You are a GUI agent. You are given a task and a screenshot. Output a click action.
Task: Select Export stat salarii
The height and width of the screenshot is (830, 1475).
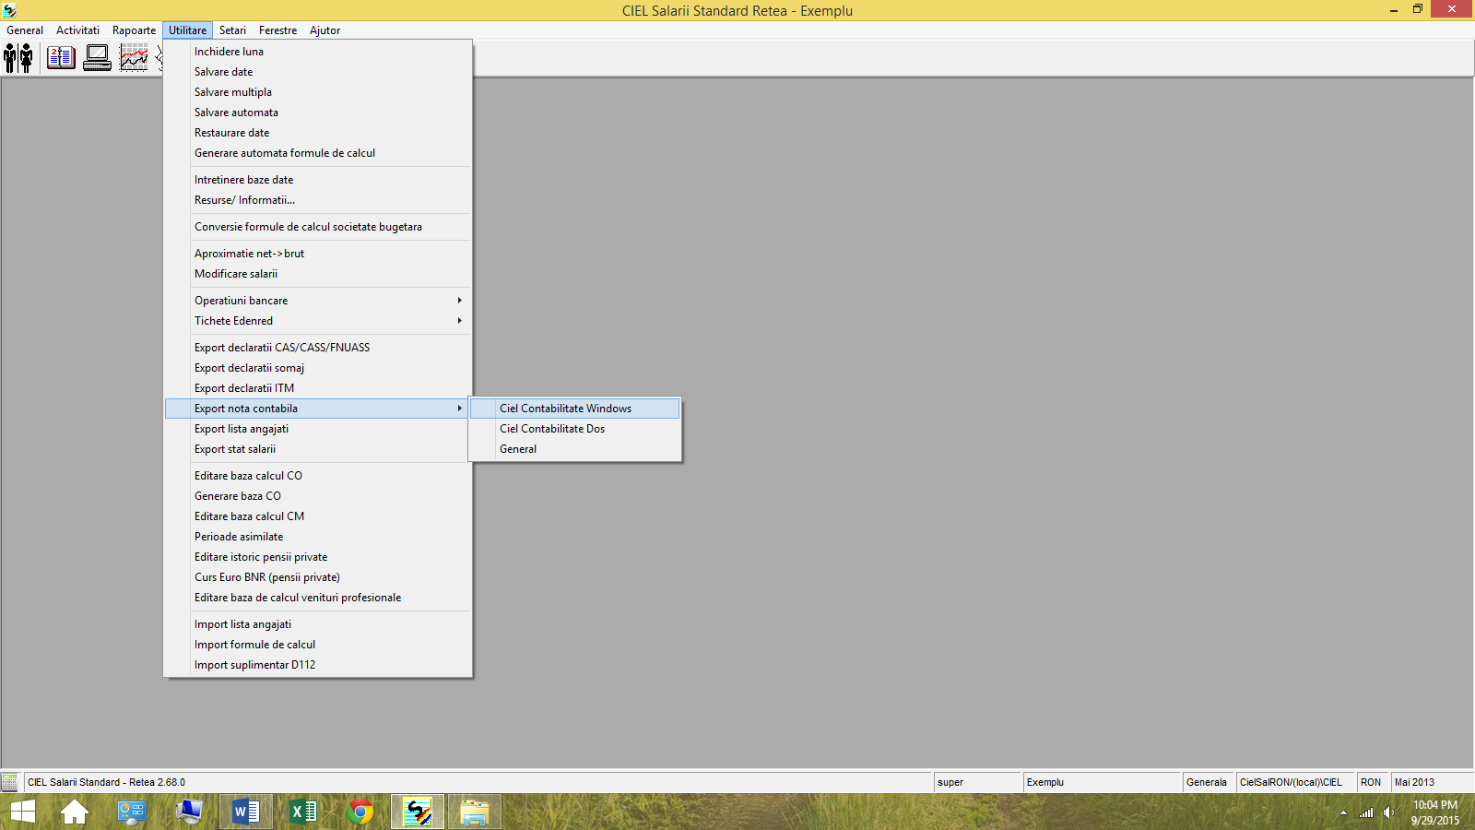(317, 449)
